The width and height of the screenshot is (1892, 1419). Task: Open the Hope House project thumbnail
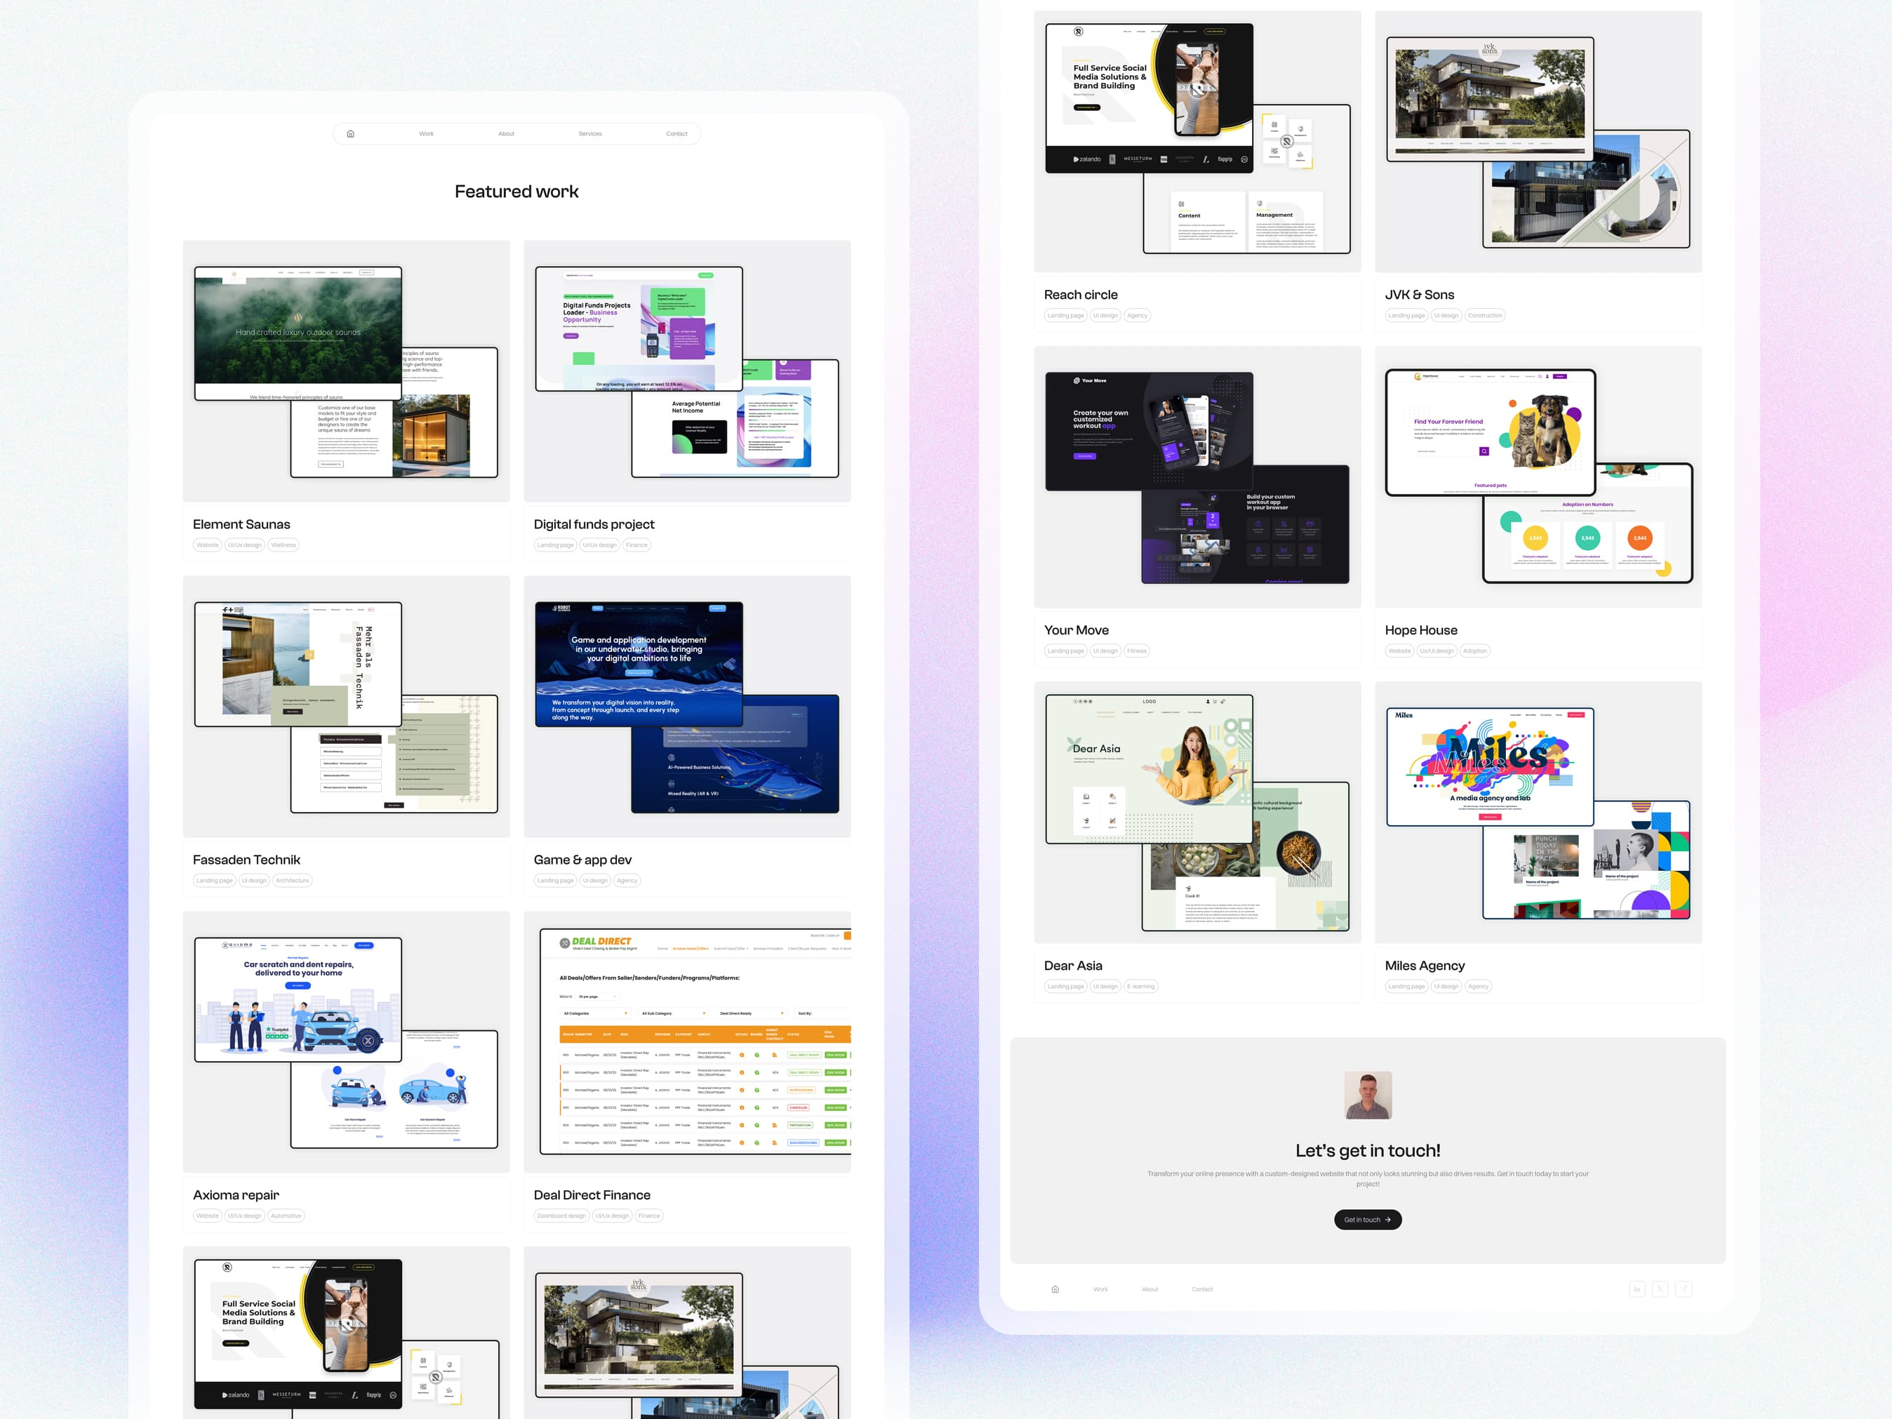pyautogui.click(x=1538, y=477)
